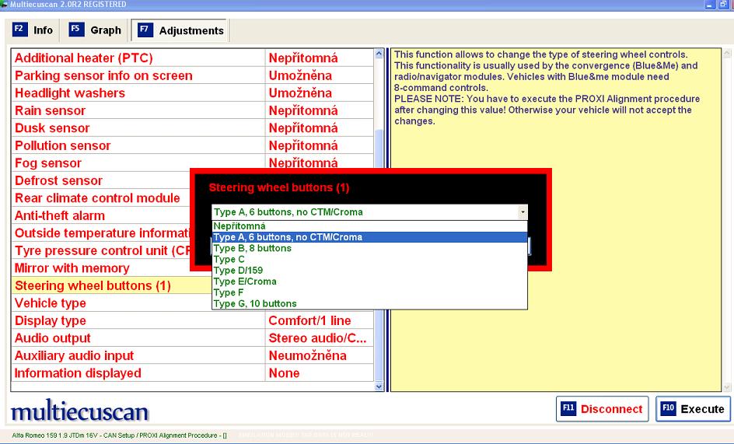Select the Anti-theft alarm row
Screen dimensions: 734x444
click(100, 215)
